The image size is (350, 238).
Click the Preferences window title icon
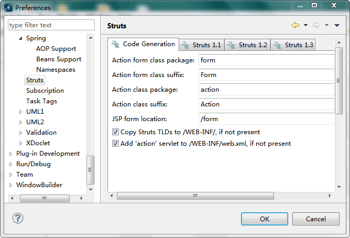click(8, 7)
